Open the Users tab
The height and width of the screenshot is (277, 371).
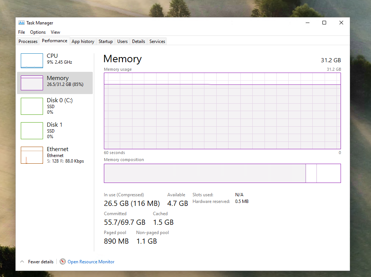tap(122, 41)
